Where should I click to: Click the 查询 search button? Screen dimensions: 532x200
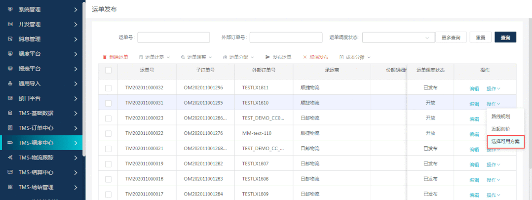(505, 38)
